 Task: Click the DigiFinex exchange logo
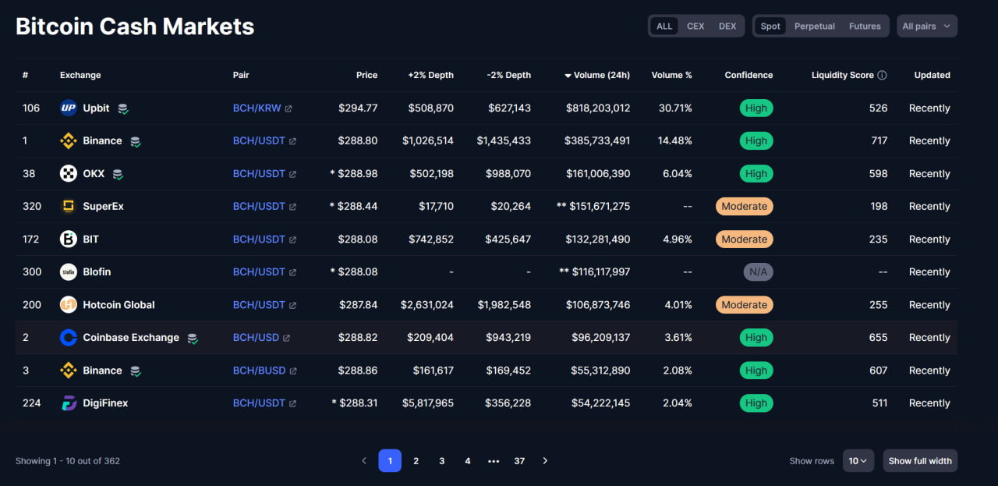point(69,403)
